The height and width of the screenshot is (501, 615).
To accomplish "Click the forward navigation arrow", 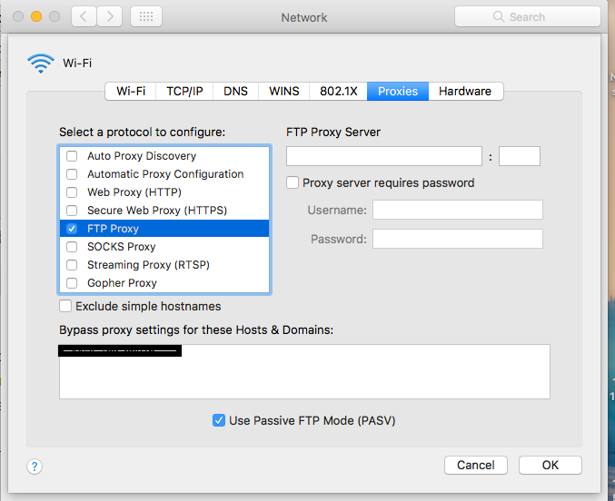I will [110, 16].
